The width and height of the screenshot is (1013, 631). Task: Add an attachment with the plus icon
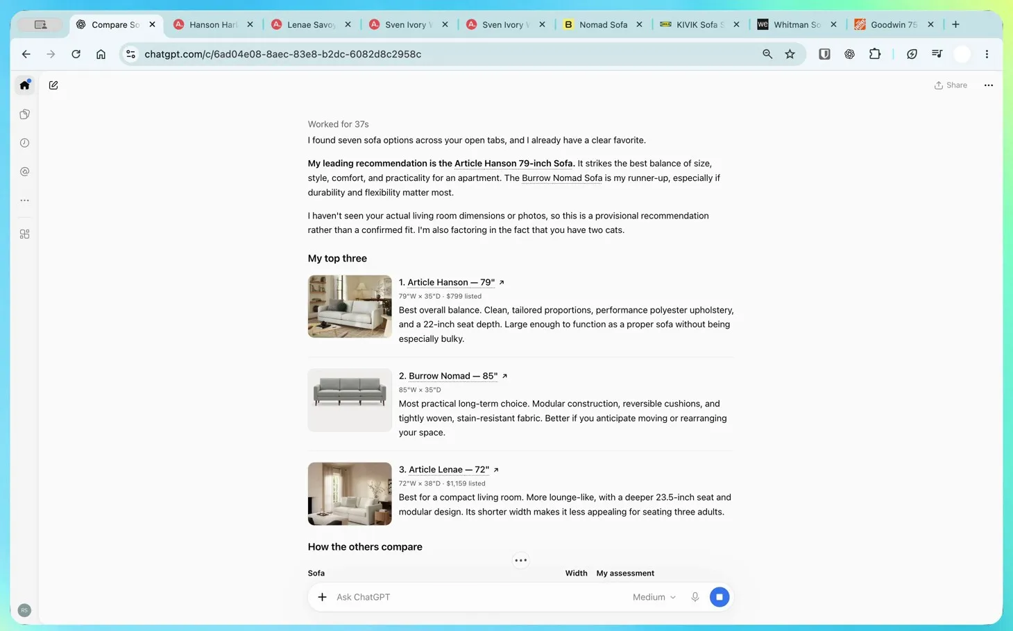tap(322, 597)
